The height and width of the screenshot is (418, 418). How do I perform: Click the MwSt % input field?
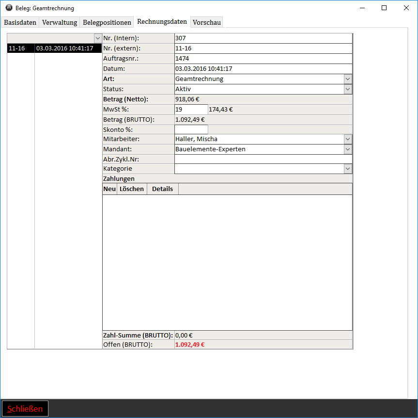tap(191, 110)
